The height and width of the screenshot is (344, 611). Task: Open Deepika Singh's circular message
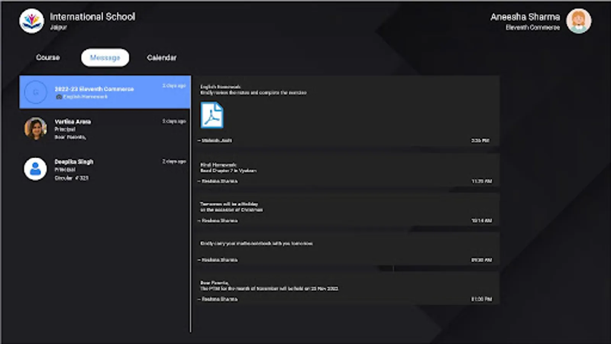(105, 169)
